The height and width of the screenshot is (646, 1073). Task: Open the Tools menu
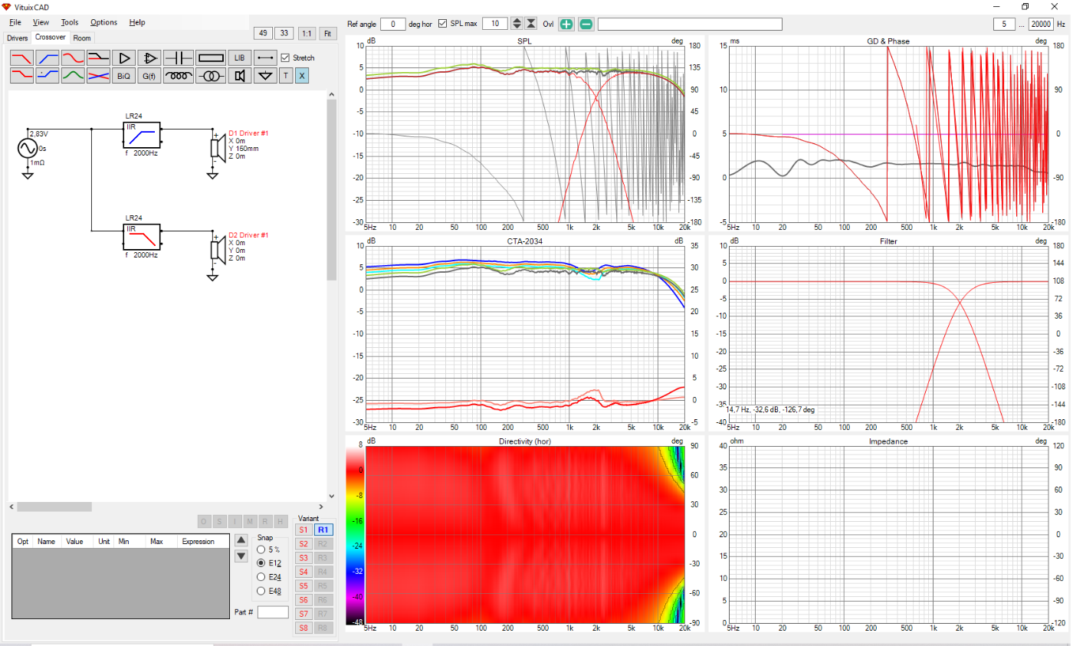(x=70, y=22)
